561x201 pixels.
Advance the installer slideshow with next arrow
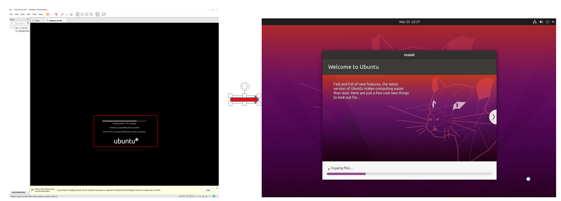click(493, 117)
